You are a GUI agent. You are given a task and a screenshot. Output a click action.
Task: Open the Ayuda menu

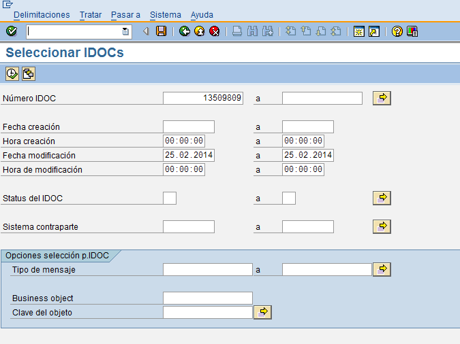202,14
